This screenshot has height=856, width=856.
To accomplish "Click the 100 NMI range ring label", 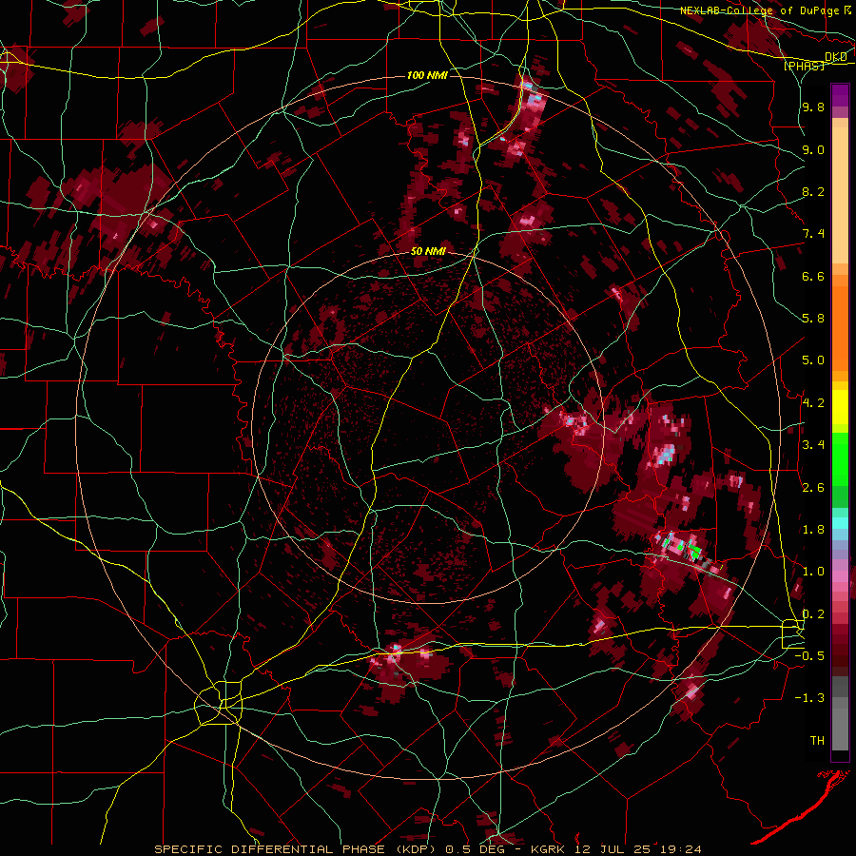I will (427, 75).
